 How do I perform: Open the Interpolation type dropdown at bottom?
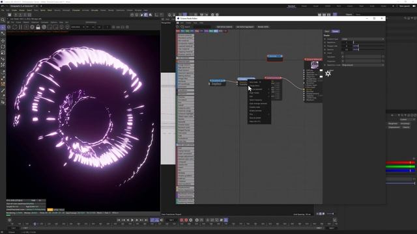(x=363, y=65)
